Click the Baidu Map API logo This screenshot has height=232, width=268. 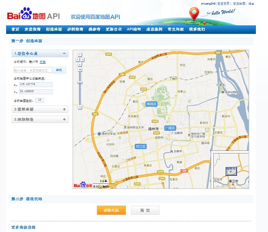(x=33, y=14)
